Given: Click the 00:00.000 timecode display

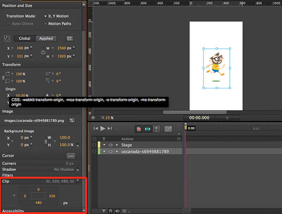Looking at the screenshot, I should 199,118.
